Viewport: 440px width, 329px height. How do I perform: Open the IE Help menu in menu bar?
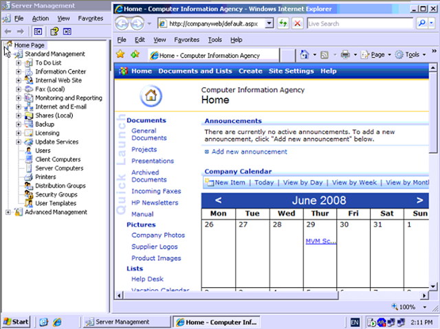[x=236, y=40]
